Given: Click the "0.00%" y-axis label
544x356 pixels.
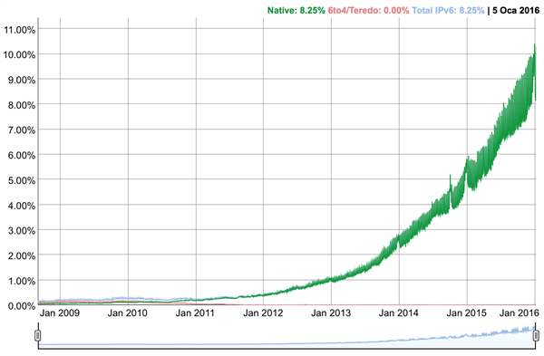Looking at the screenshot, I should [22, 306].
